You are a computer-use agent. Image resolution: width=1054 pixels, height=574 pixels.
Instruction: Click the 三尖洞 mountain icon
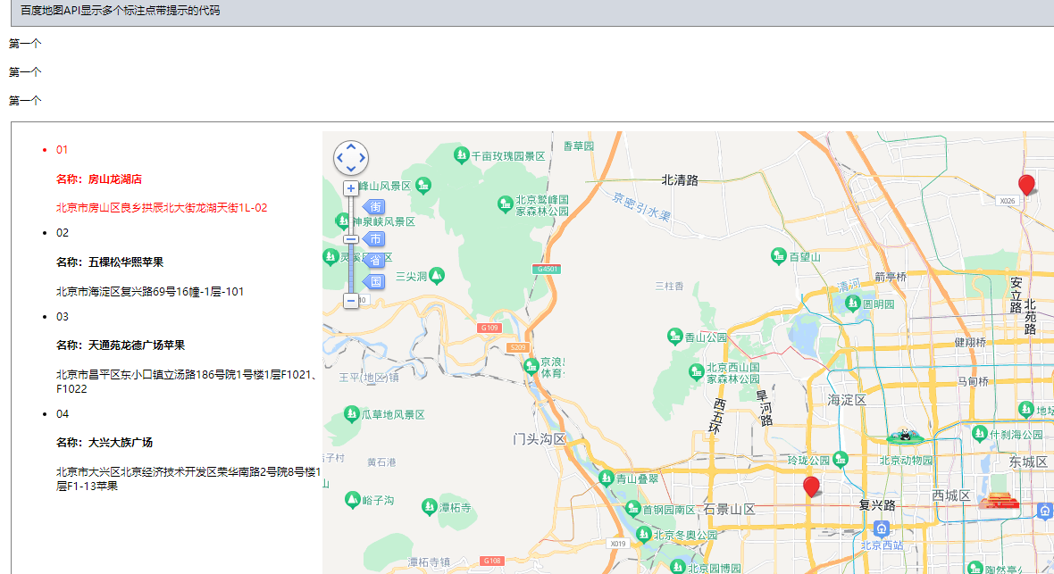pos(436,275)
